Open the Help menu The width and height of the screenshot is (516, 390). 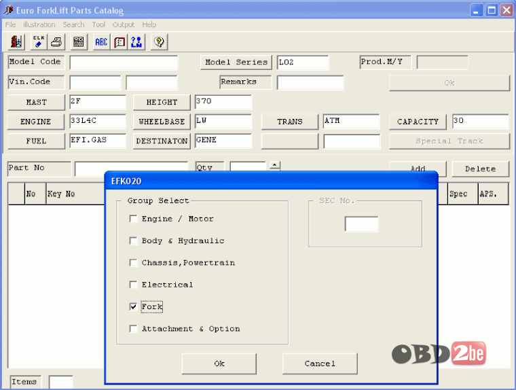pos(149,24)
